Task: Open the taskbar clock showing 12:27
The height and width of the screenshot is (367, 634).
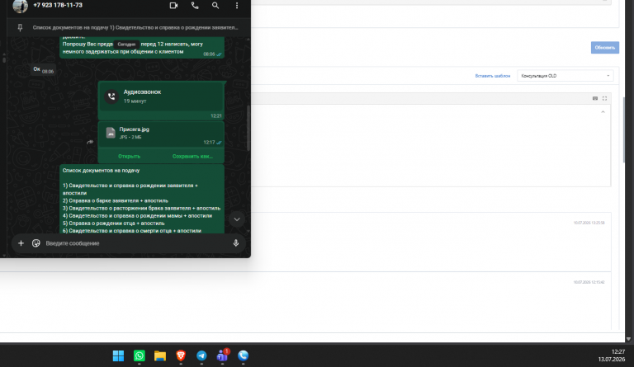Action: [612, 355]
